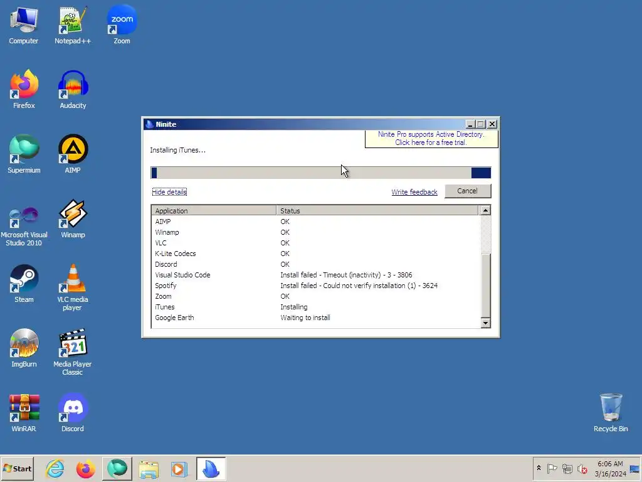
Task: Select the ImgBurn desktop shortcut
Action: point(24,348)
